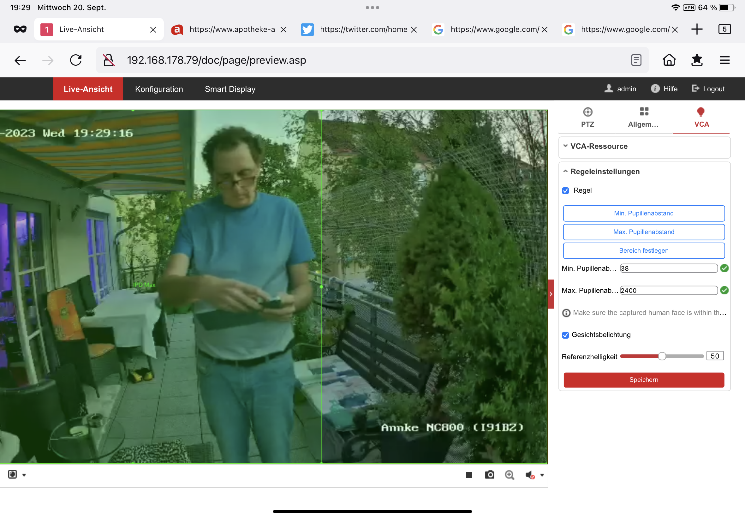This screenshot has height=518, width=745.
Task: Click the Speichern button
Action: 643,380
